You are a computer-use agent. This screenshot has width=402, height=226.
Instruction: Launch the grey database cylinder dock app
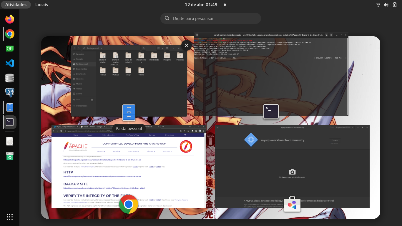click(x=10, y=78)
